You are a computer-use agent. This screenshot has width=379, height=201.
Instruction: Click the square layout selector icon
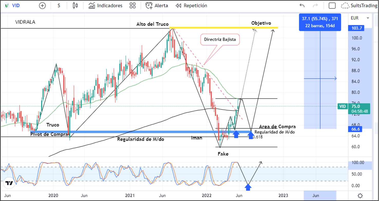[x=332, y=5]
